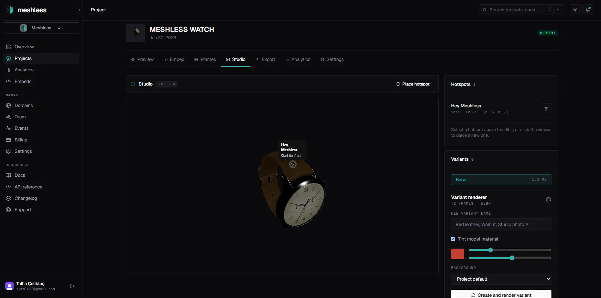This screenshot has height=298, width=601.
Task: Click the F0 · R0 frame indicator
Action: pos(167,84)
